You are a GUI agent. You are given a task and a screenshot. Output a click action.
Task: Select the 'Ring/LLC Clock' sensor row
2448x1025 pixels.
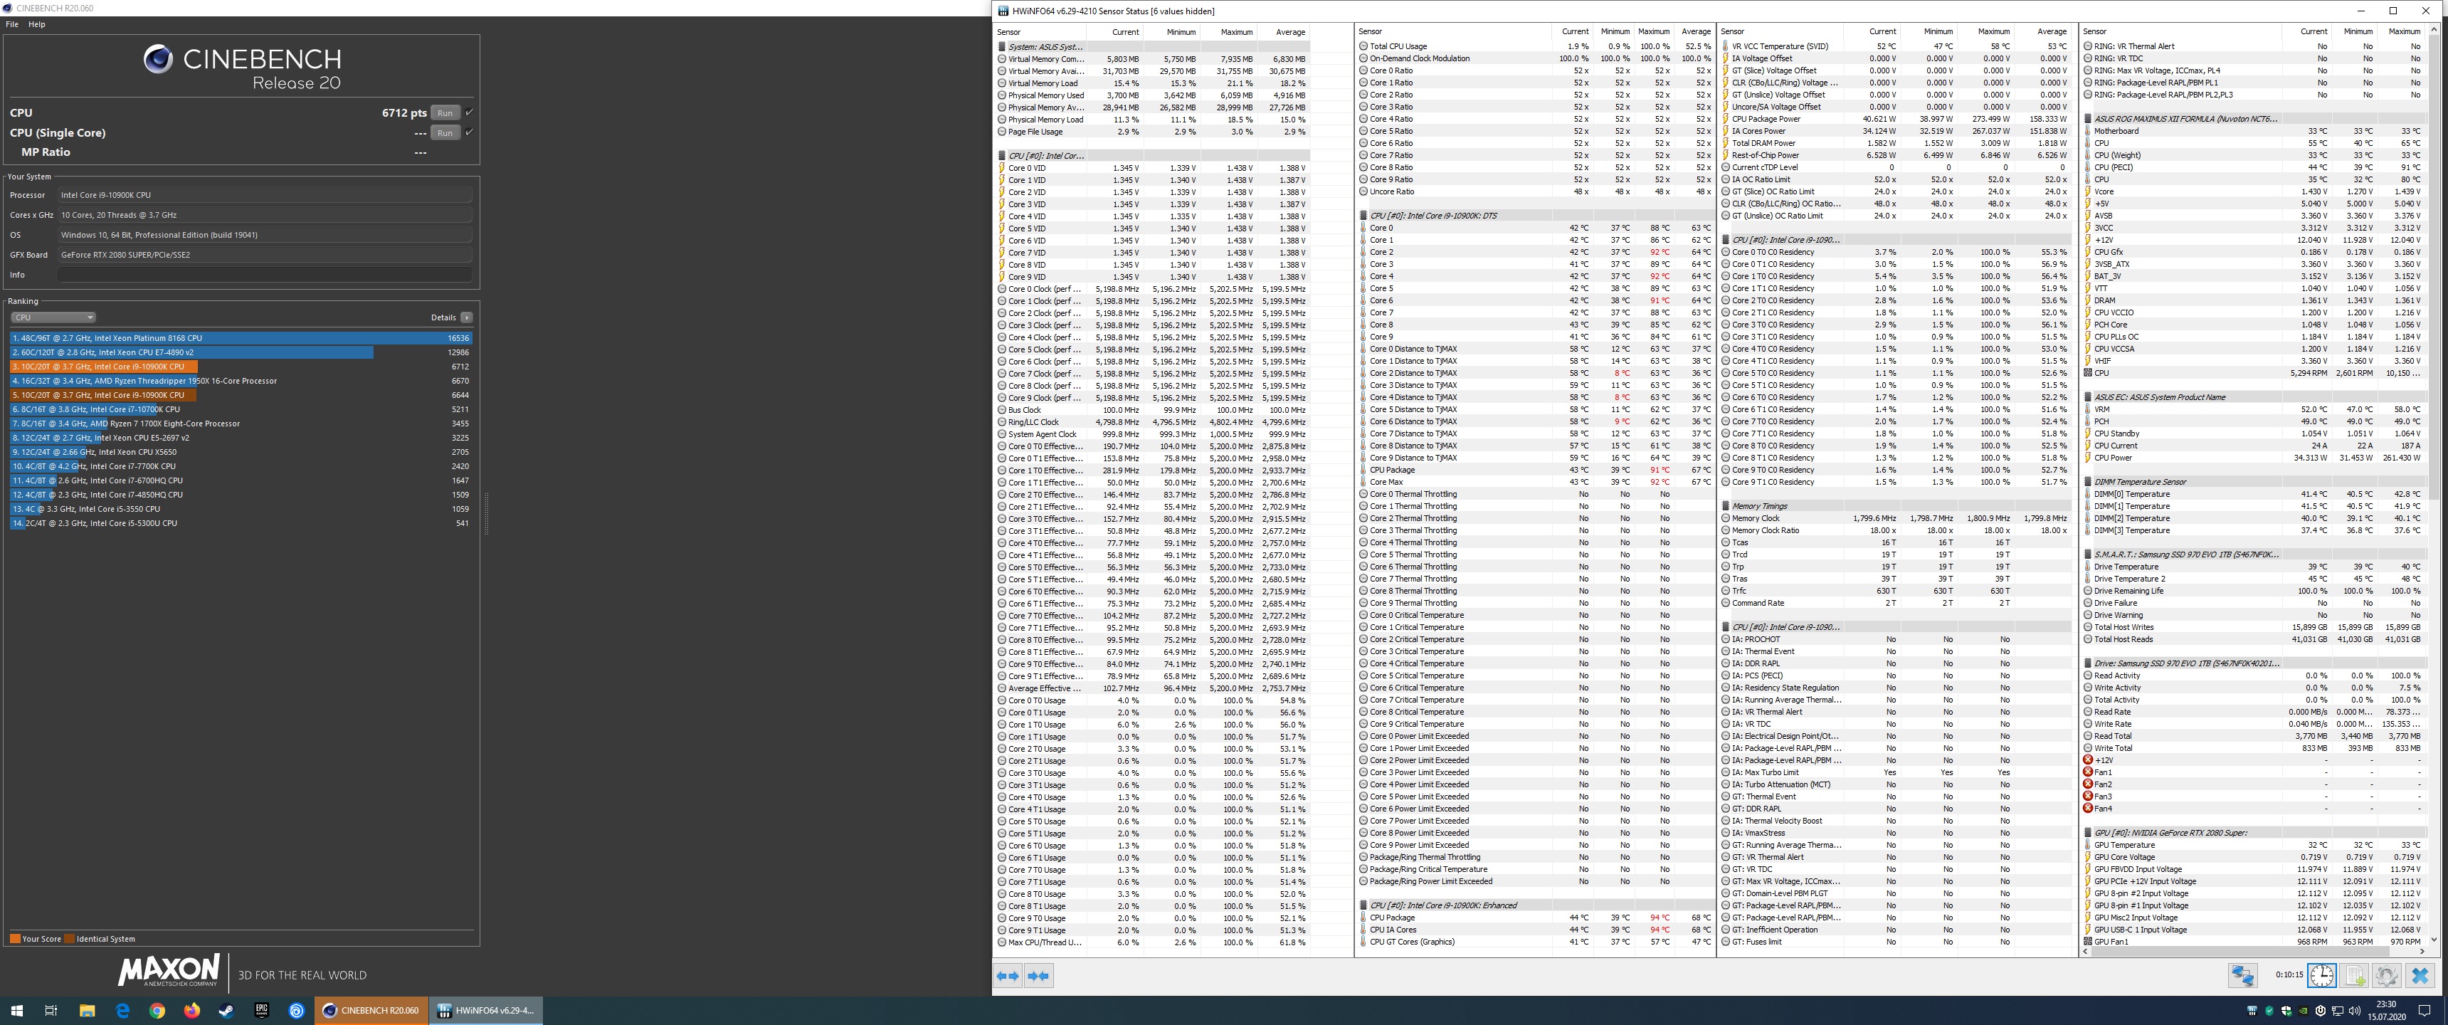[x=1153, y=422]
